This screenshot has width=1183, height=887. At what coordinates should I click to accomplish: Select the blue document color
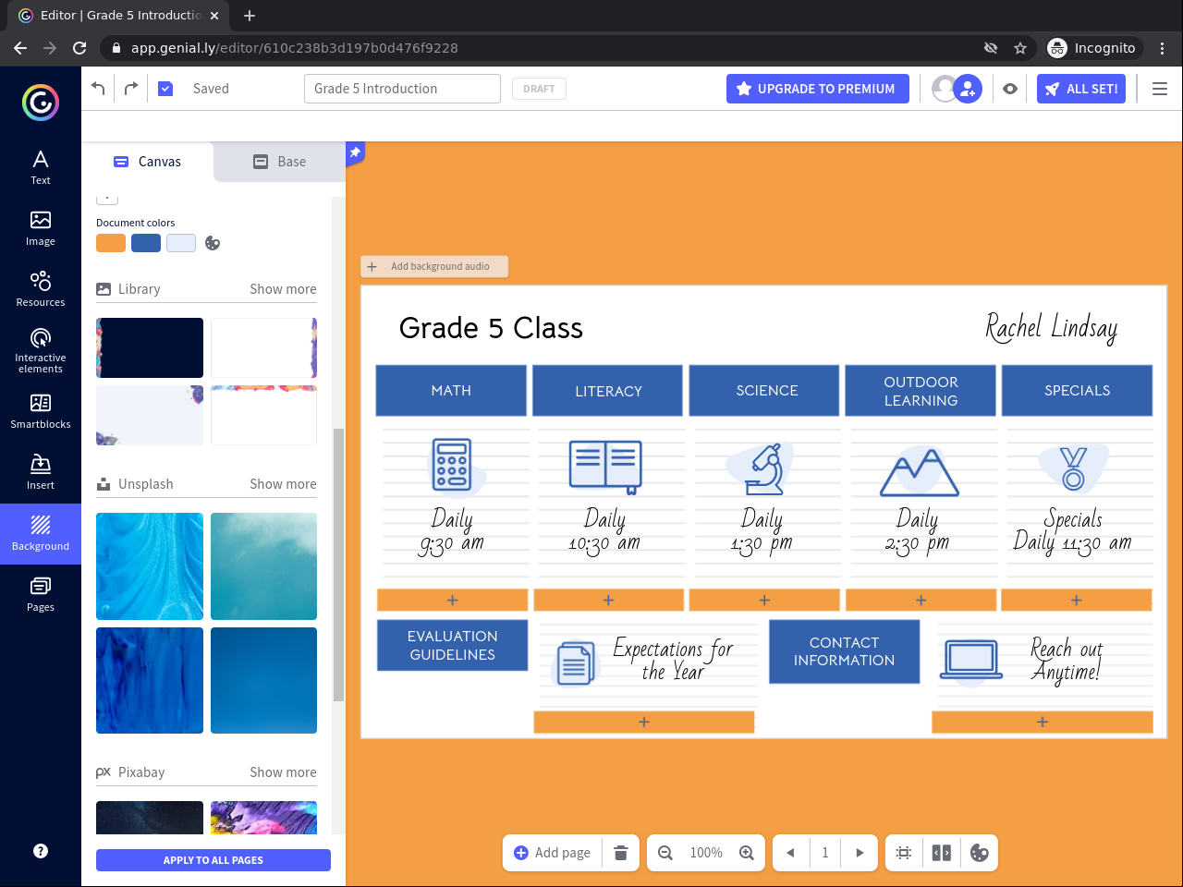146,243
